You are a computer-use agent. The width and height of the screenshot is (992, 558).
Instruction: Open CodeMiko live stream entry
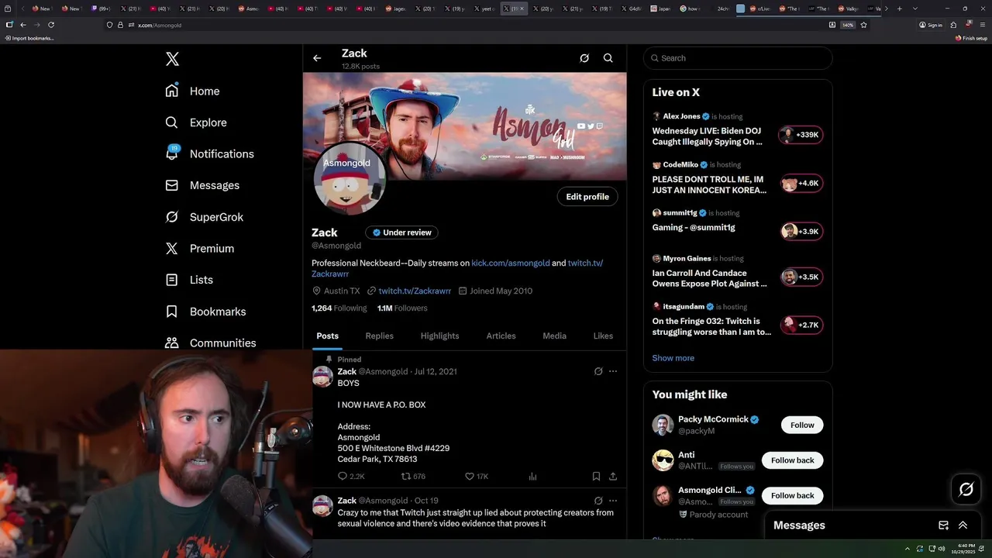pos(738,177)
